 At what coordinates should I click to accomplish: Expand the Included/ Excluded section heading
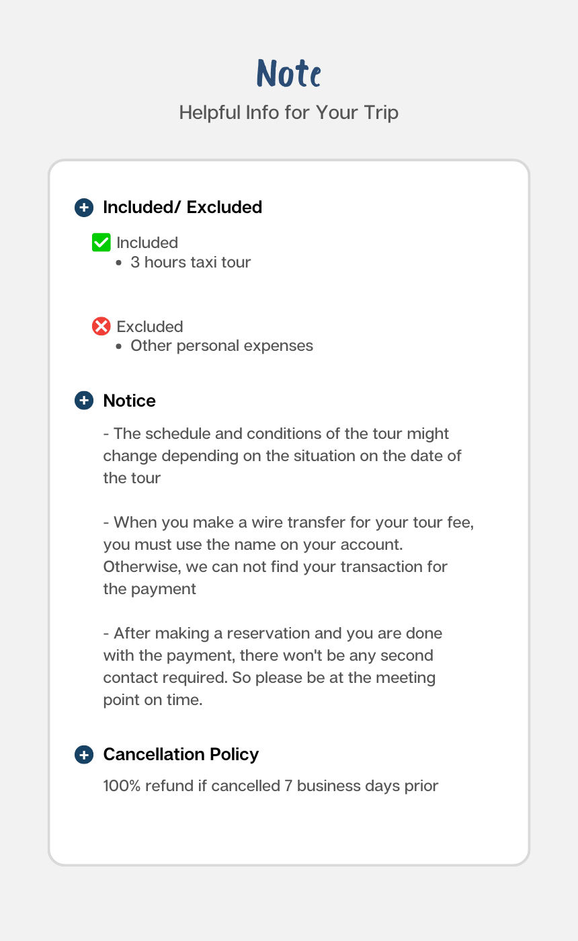182,208
